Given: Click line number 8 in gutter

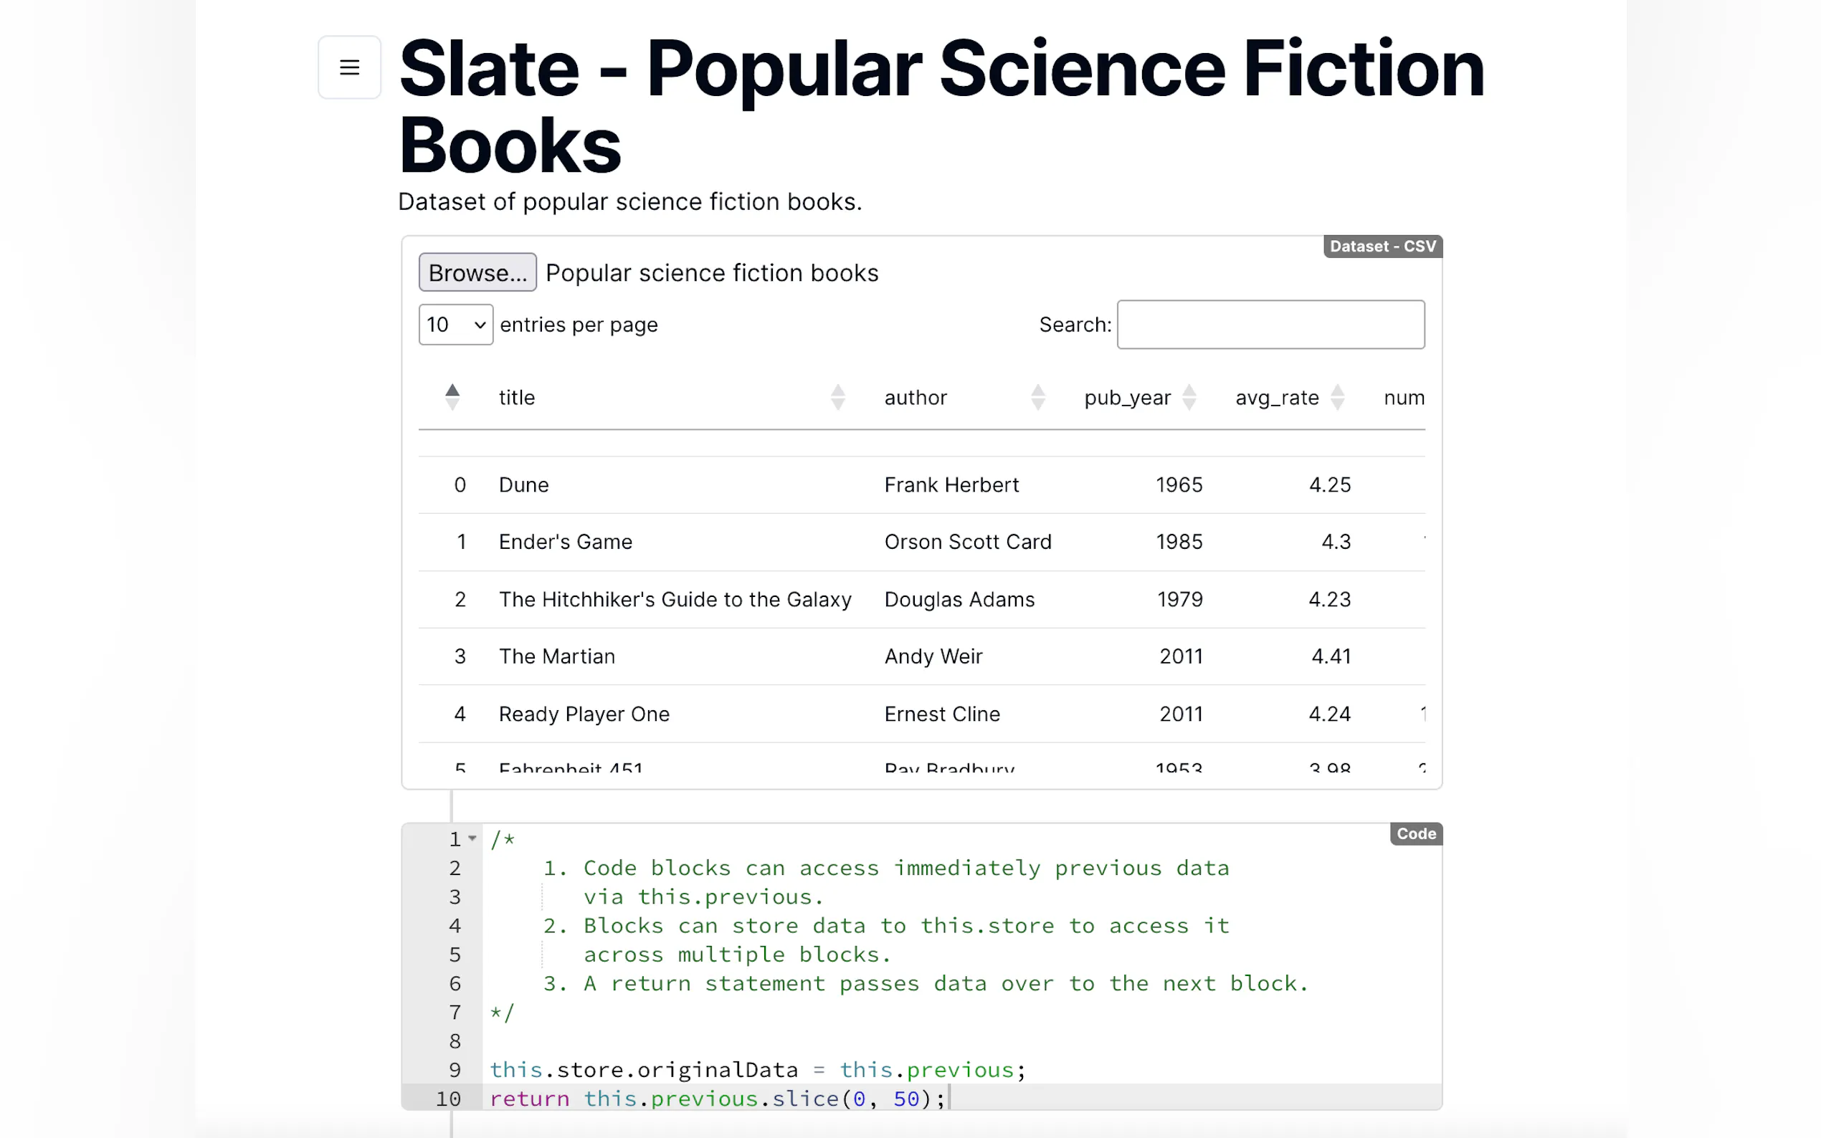Looking at the screenshot, I should [x=455, y=1041].
